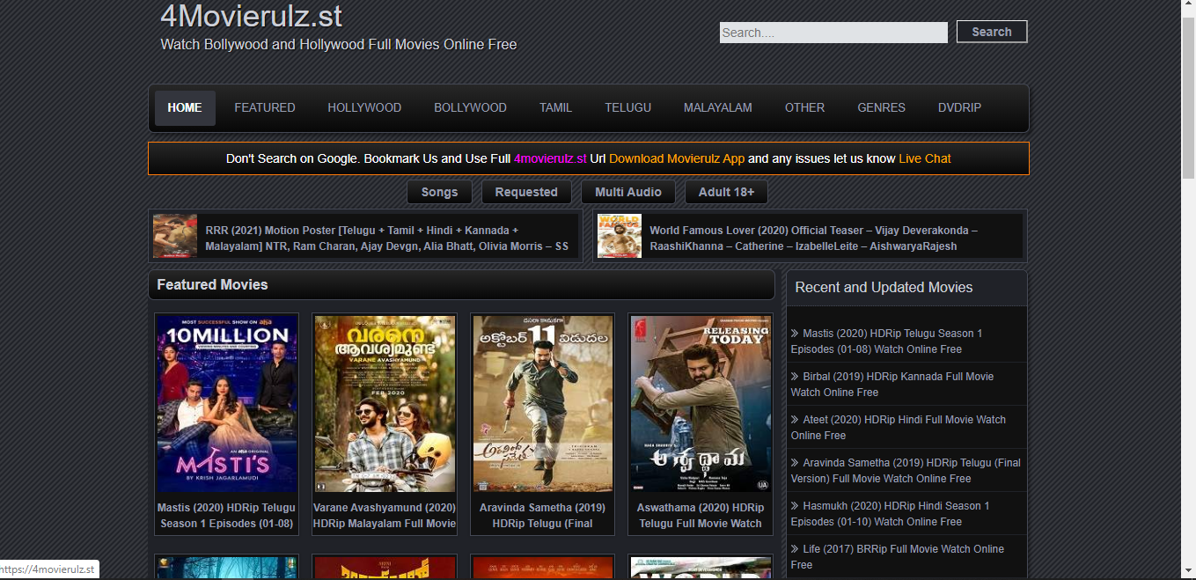Open the FEATURED menu item

click(265, 108)
